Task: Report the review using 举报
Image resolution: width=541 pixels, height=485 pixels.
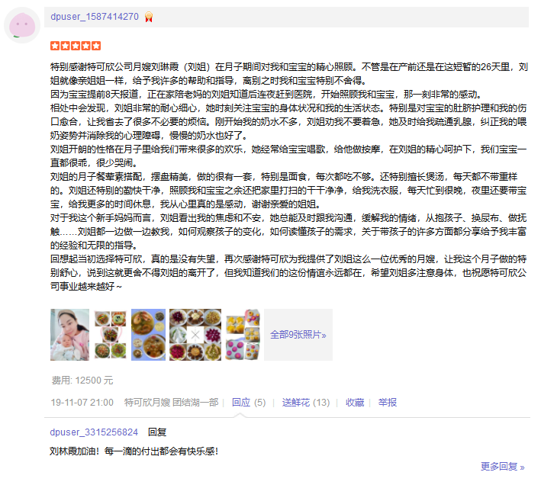Action: point(388,403)
